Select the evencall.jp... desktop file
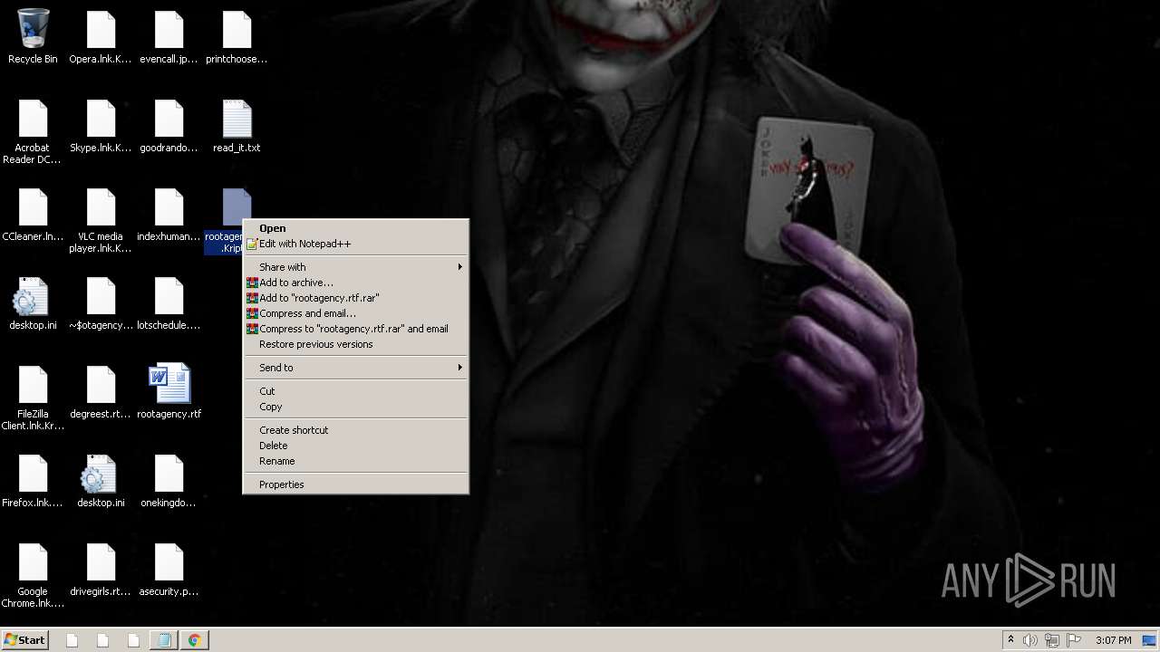1160x652 pixels. pyautogui.click(x=169, y=36)
